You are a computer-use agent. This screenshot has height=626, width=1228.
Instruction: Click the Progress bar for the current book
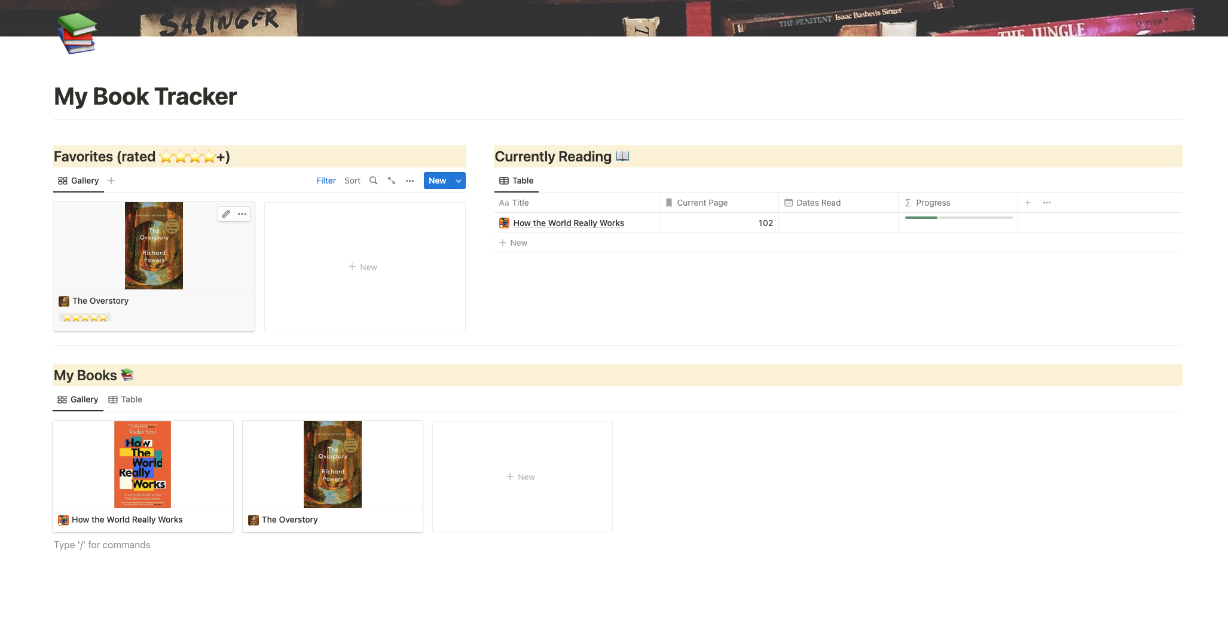pyautogui.click(x=958, y=218)
